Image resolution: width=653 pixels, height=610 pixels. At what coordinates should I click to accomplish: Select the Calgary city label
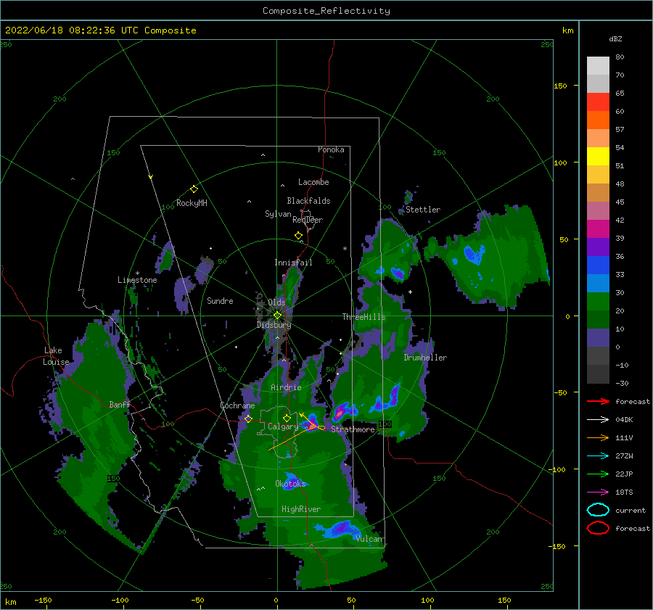tap(283, 426)
